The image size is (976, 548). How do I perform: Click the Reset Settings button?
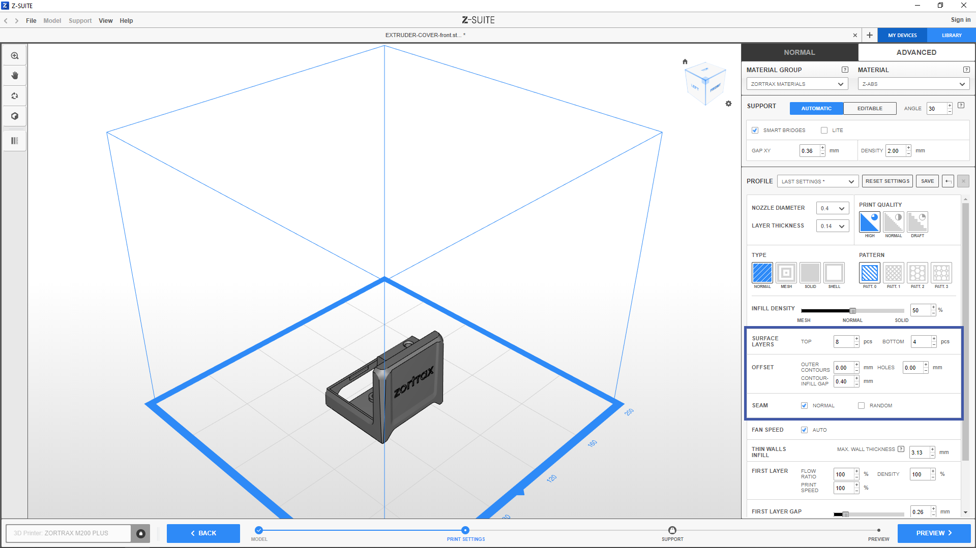pos(887,181)
